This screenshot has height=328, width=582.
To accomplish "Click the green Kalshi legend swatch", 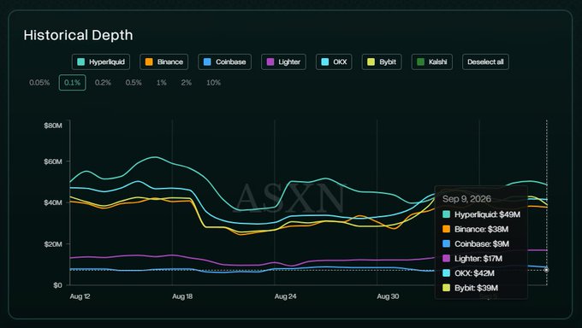I will [x=420, y=61].
